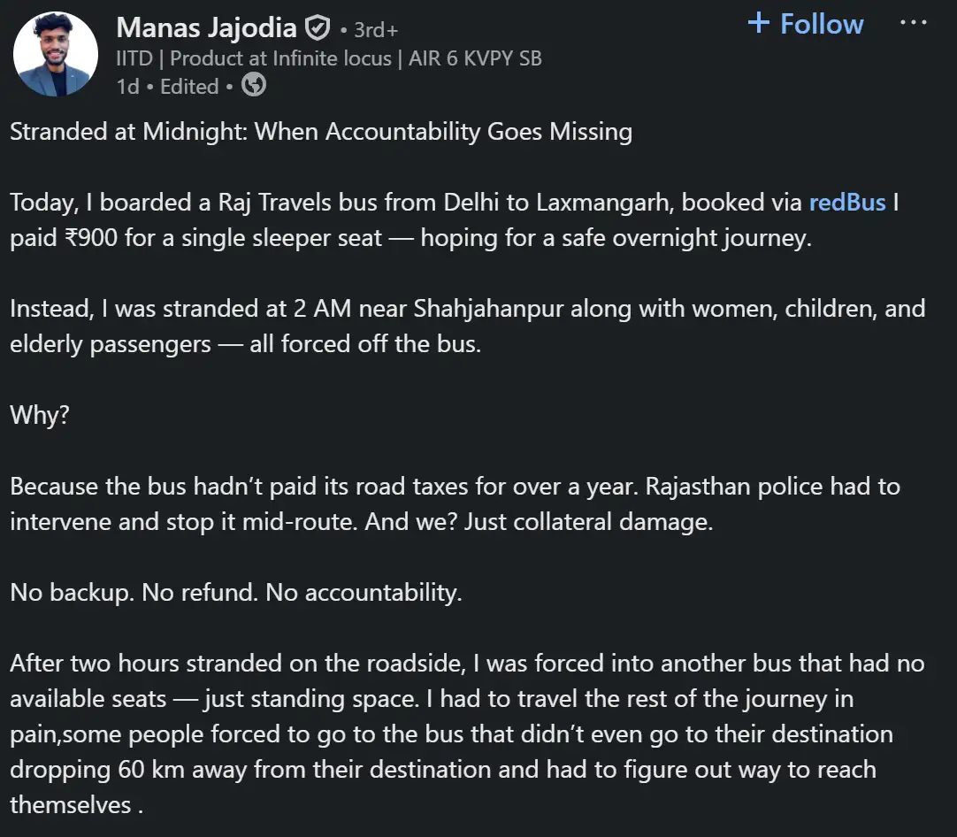Click the plus icon on the Follow button
This screenshot has width=957, height=837.
tap(759, 23)
